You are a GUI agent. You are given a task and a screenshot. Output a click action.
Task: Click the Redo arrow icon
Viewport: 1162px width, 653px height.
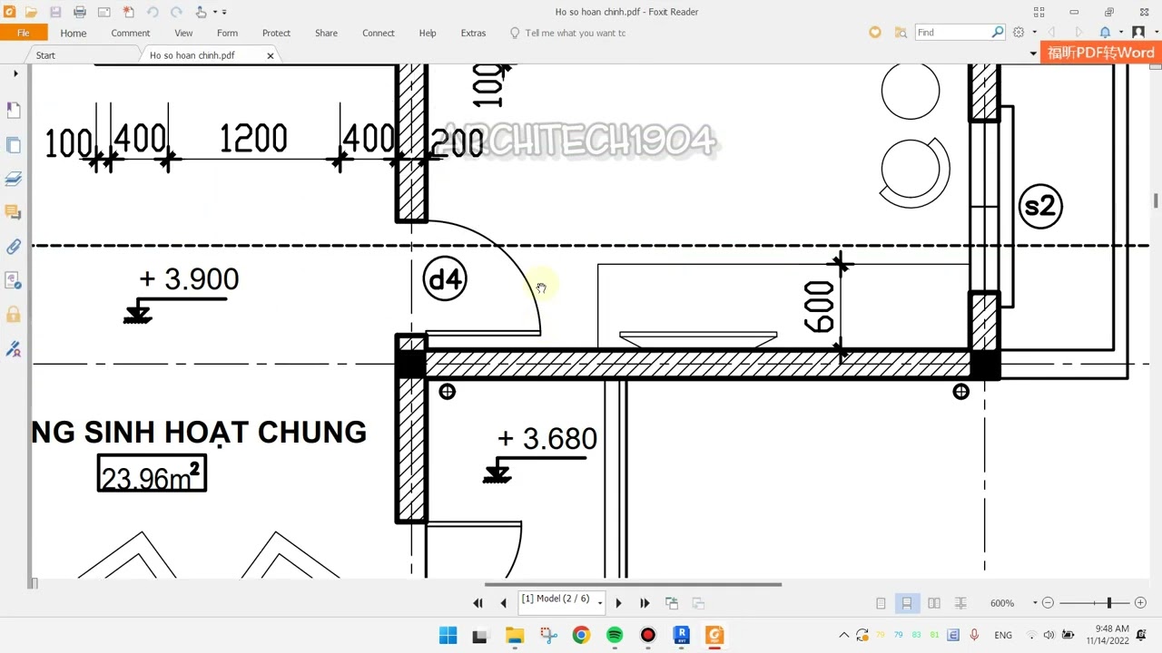pyautogui.click(x=176, y=12)
